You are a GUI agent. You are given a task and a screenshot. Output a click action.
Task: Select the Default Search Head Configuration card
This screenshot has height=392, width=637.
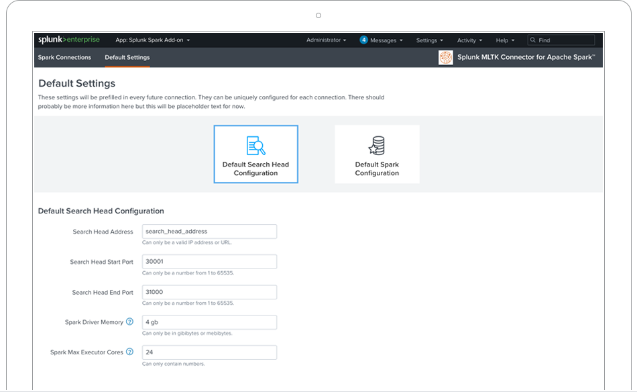pos(256,154)
